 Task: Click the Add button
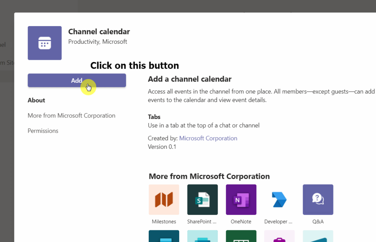[77, 80]
